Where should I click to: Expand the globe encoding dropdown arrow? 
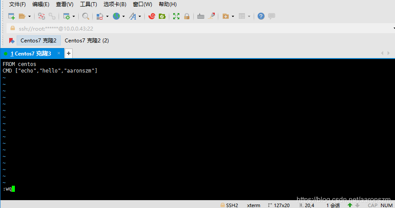(123, 16)
